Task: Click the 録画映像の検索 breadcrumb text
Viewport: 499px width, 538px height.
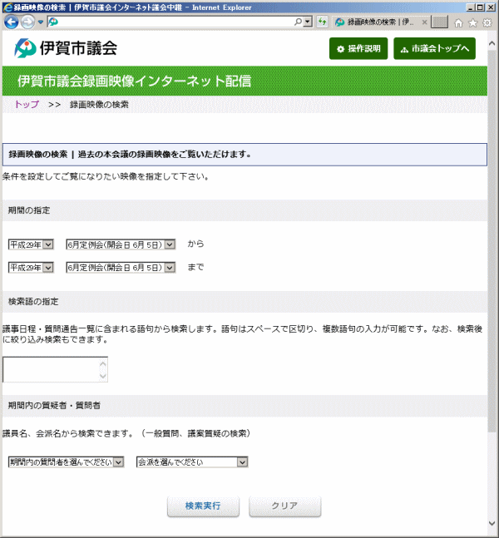Action: point(99,104)
